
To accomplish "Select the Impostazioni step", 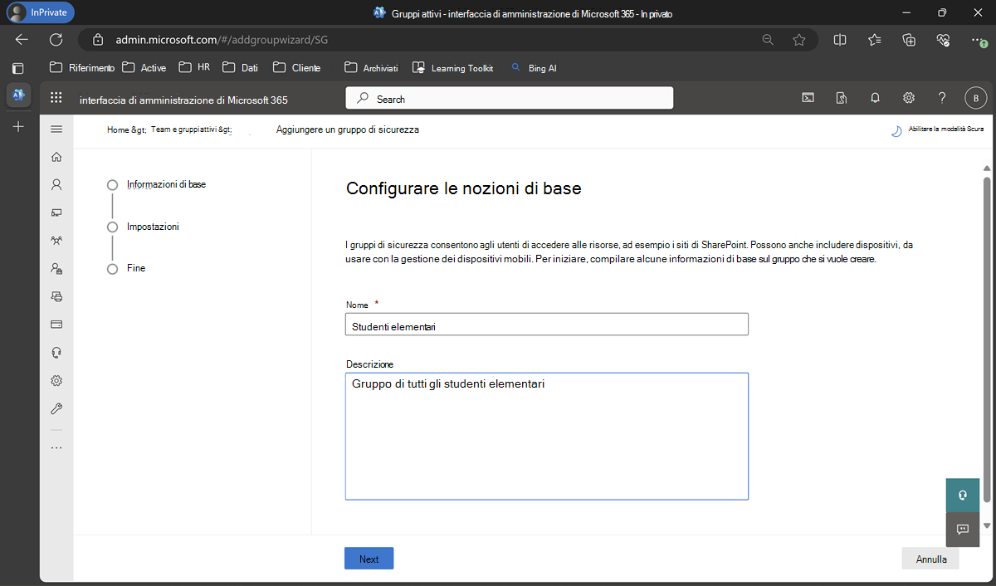I will (153, 227).
